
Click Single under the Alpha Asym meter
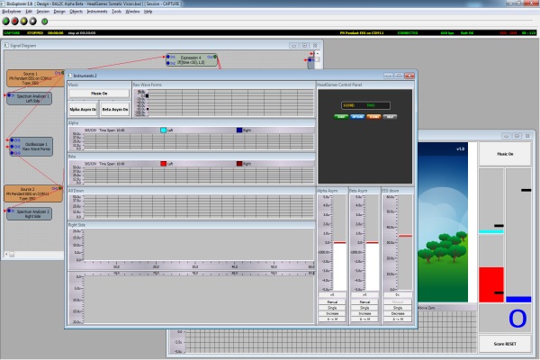332,308
